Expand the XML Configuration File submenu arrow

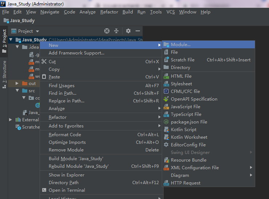point(251,167)
